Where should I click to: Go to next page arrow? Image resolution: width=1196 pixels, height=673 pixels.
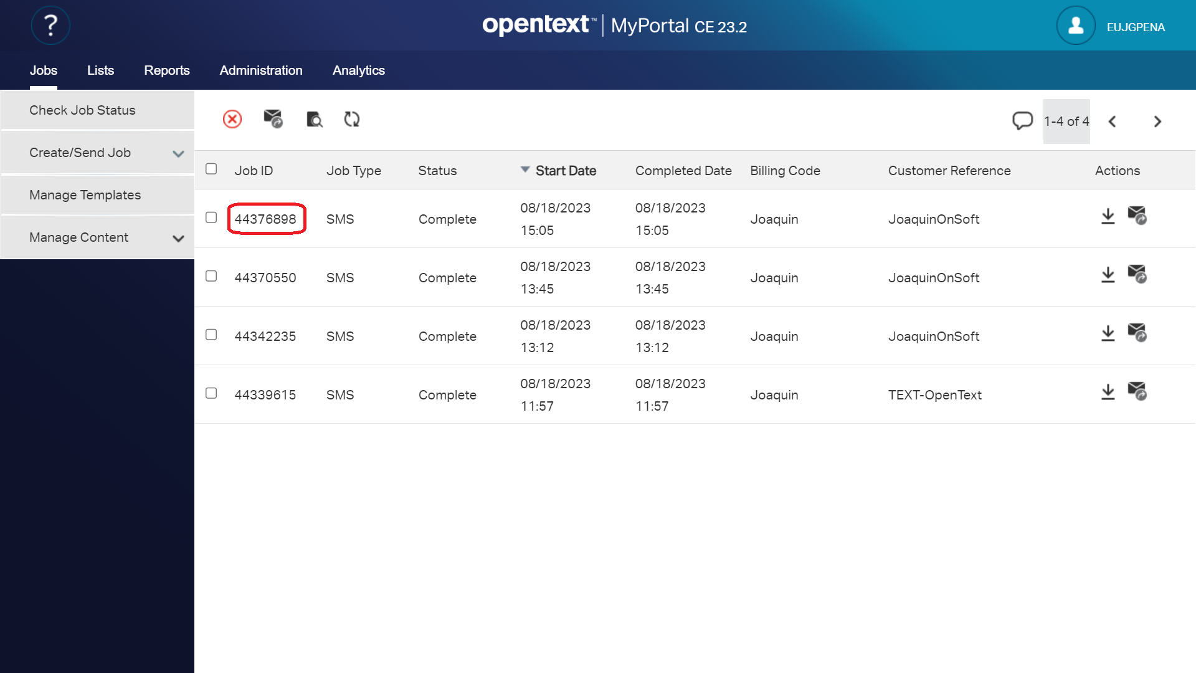(x=1157, y=122)
